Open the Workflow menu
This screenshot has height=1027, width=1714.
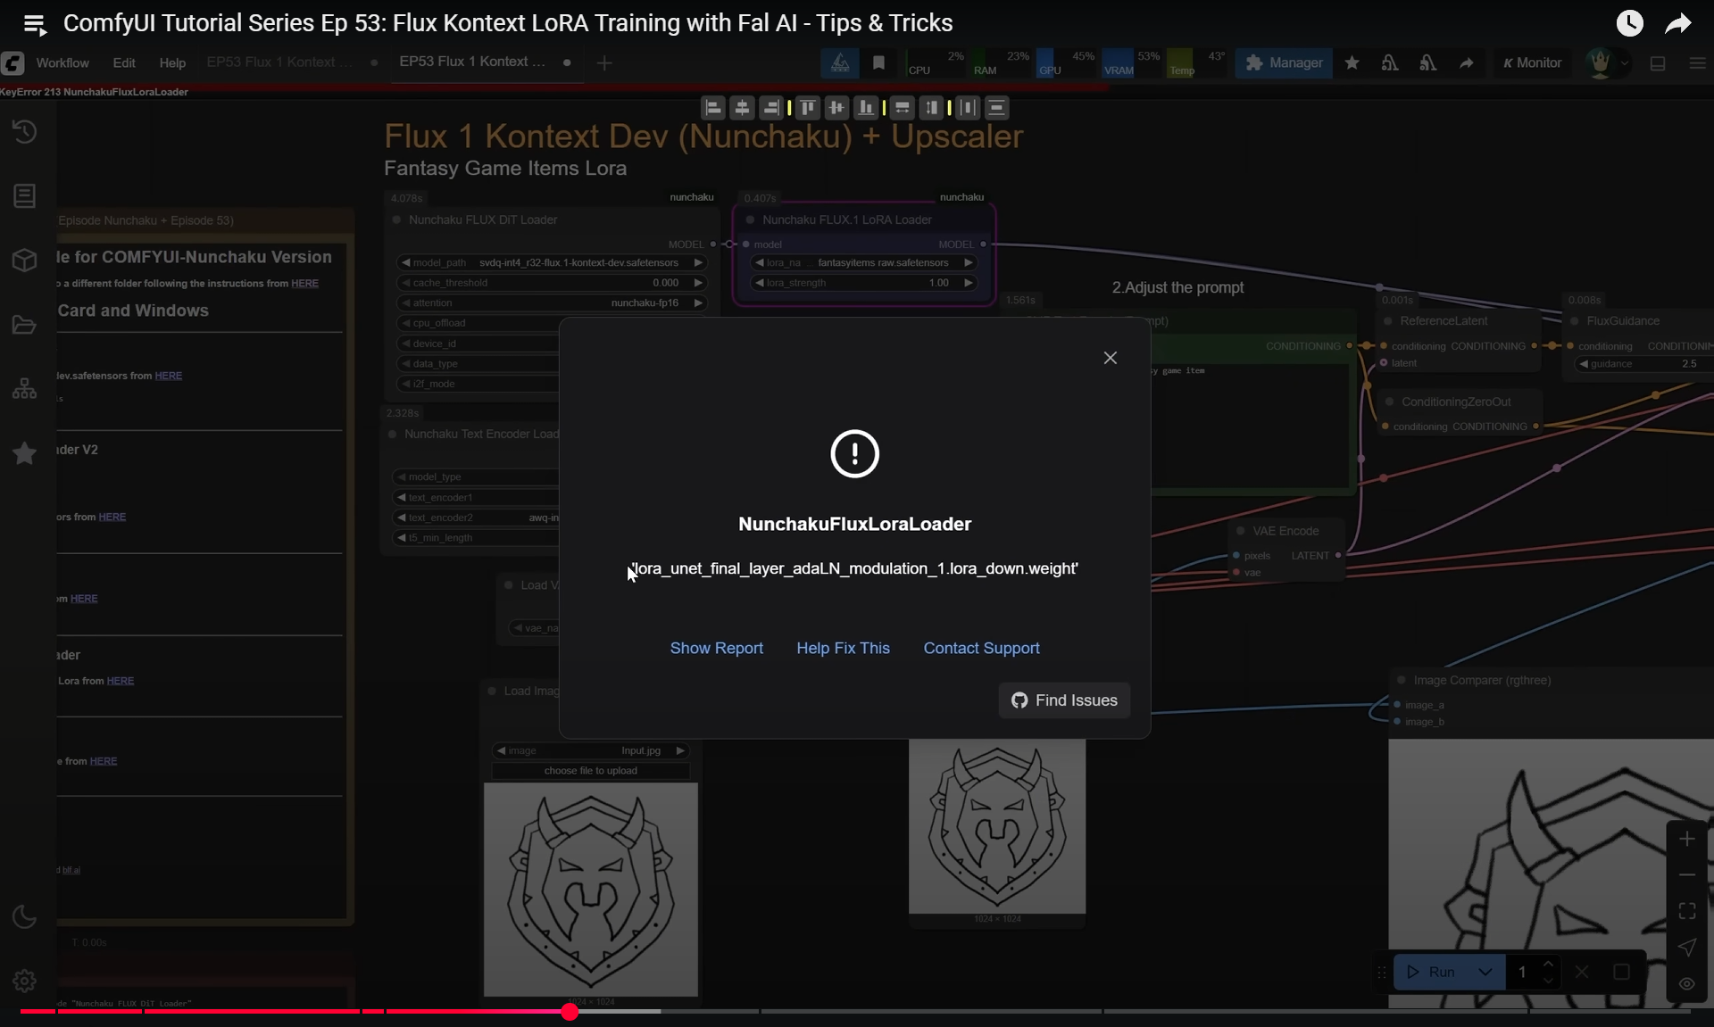click(62, 62)
